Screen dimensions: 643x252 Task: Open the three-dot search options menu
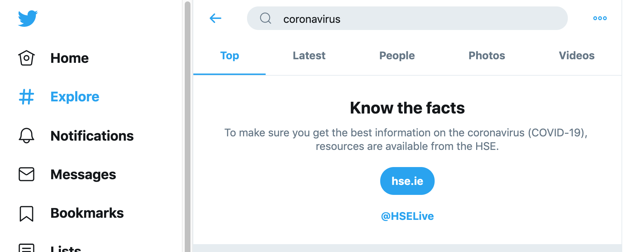600,18
